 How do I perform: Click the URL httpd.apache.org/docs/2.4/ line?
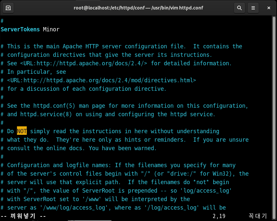pos(116,63)
